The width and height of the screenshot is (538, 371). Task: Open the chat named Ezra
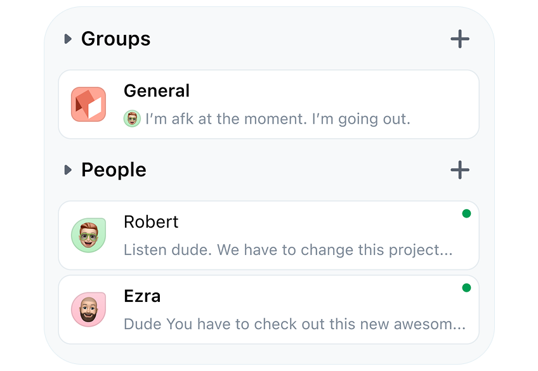pyautogui.click(x=142, y=296)
